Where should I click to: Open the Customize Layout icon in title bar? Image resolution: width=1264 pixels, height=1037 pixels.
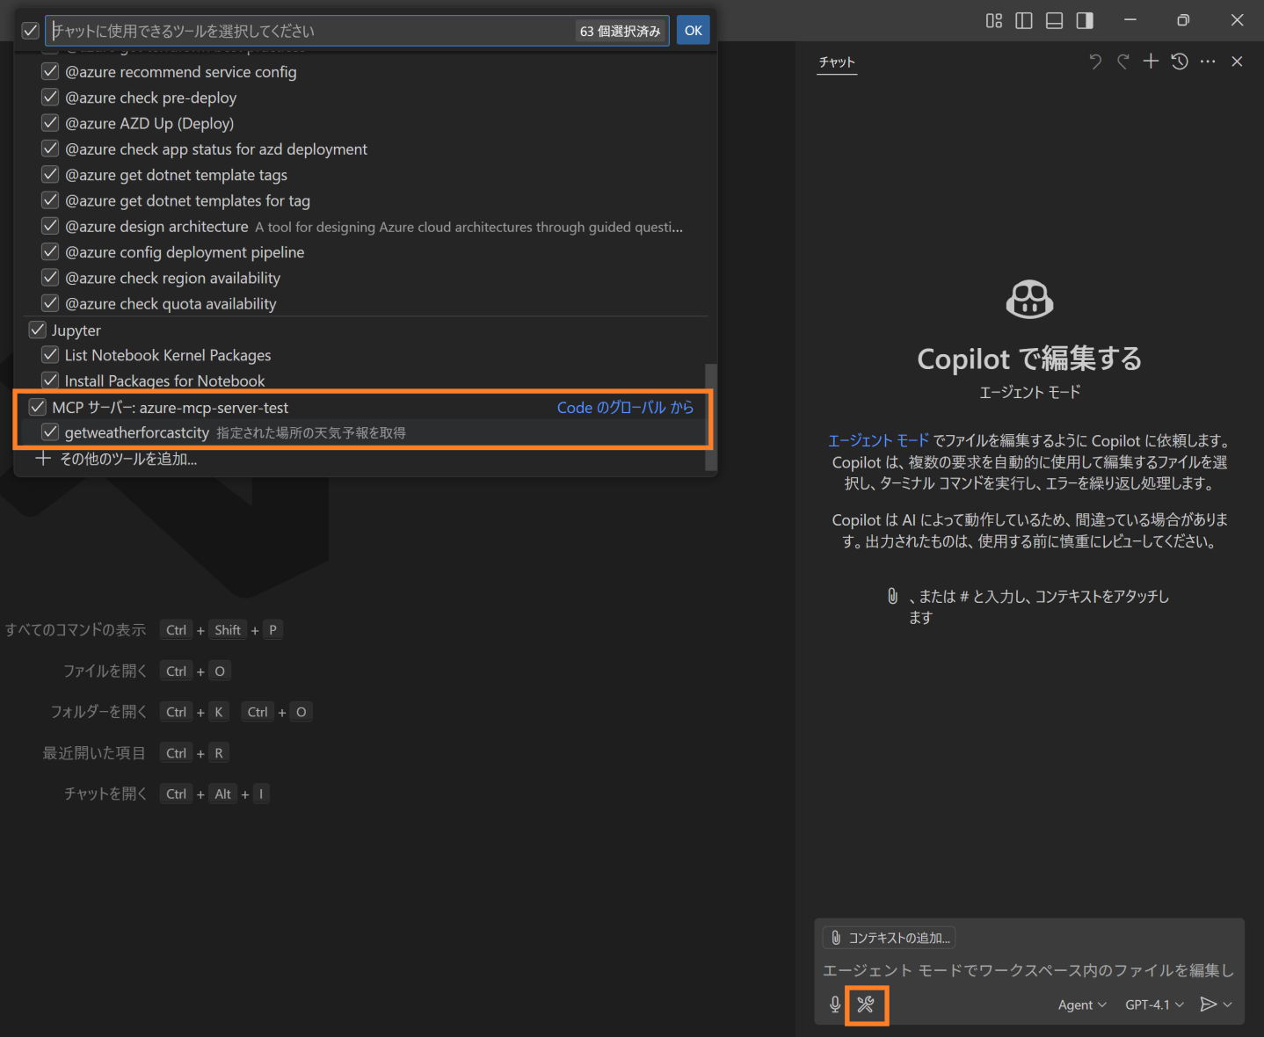[x=994, y=20]
